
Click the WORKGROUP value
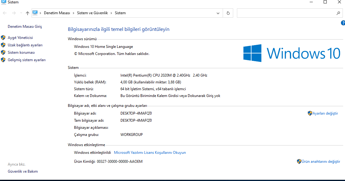click(x=131, y=134)
